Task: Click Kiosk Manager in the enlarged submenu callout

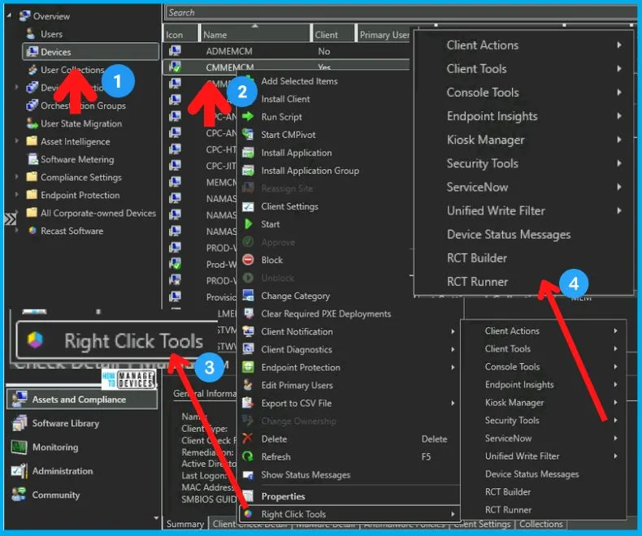Action: 485,140
